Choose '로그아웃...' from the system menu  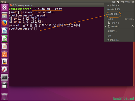[119, 31]
